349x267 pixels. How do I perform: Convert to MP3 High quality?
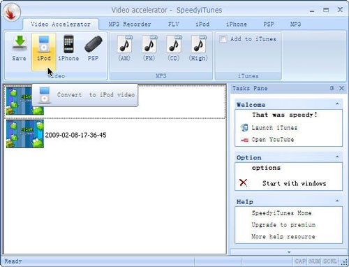198,44
